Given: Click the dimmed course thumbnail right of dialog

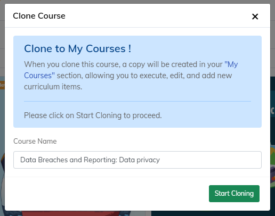Looking at the screenshot, I should click(x=272, y=142).
